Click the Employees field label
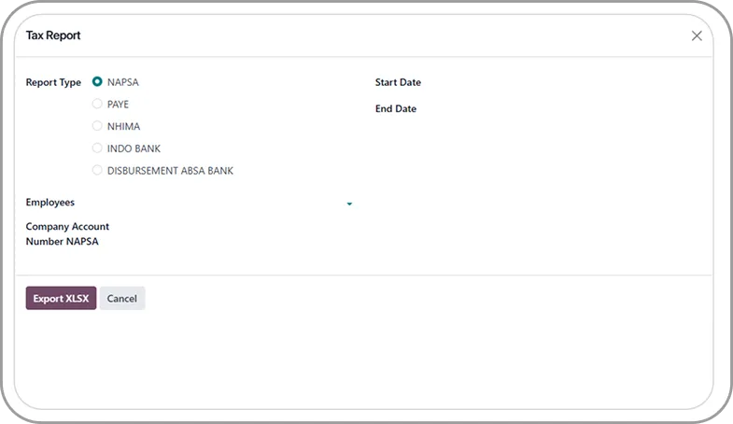 50,203
